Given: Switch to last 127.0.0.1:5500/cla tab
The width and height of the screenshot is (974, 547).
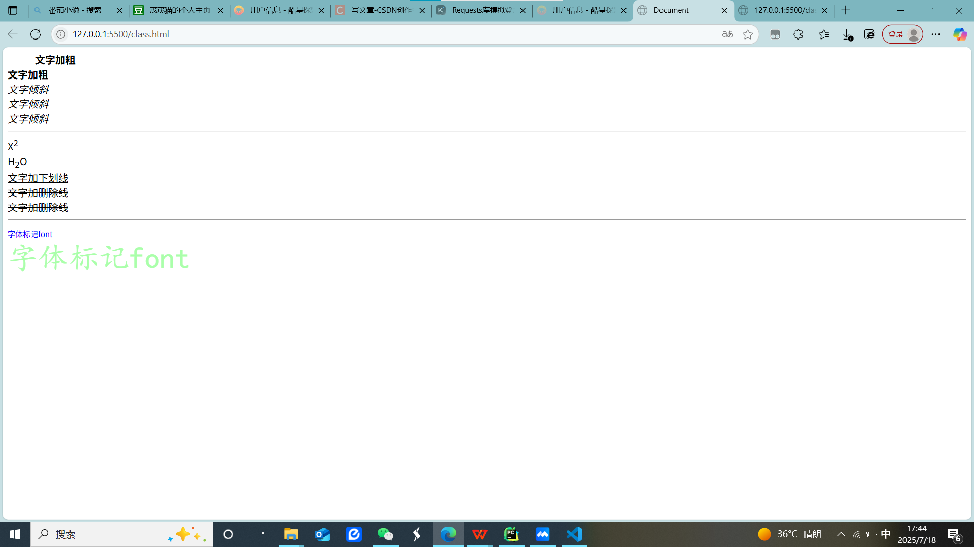Looking at the screenshot, I should coord(784,10).
